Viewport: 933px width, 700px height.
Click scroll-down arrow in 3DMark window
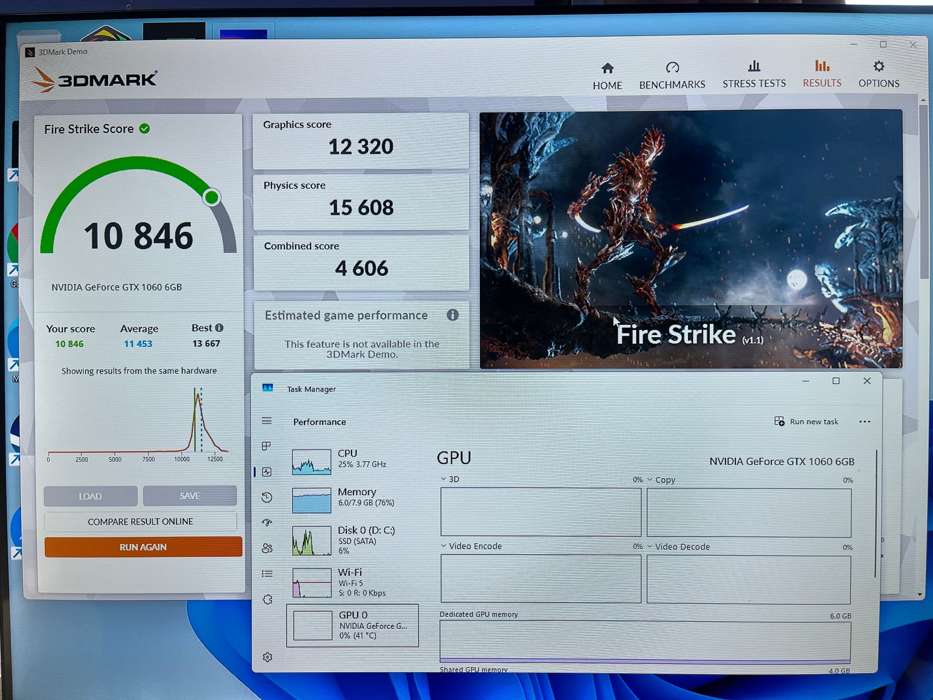(920, 594)
